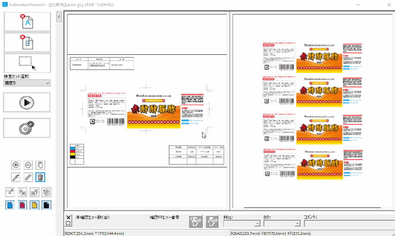Click the bottom label in right pane
Viewport: 395px width, 236px height.
click(312, 164)
